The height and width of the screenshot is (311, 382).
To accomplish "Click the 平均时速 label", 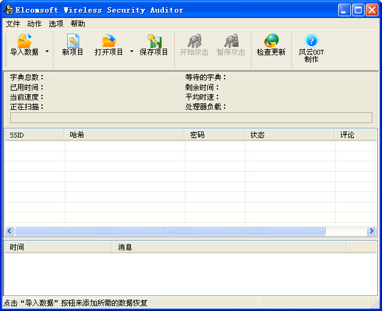I will pyautogui.click(x=202, y=97).
